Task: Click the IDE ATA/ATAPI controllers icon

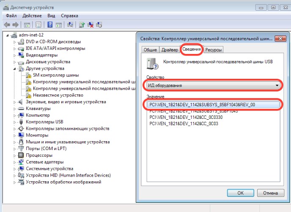Action: [x=21, y=48]
